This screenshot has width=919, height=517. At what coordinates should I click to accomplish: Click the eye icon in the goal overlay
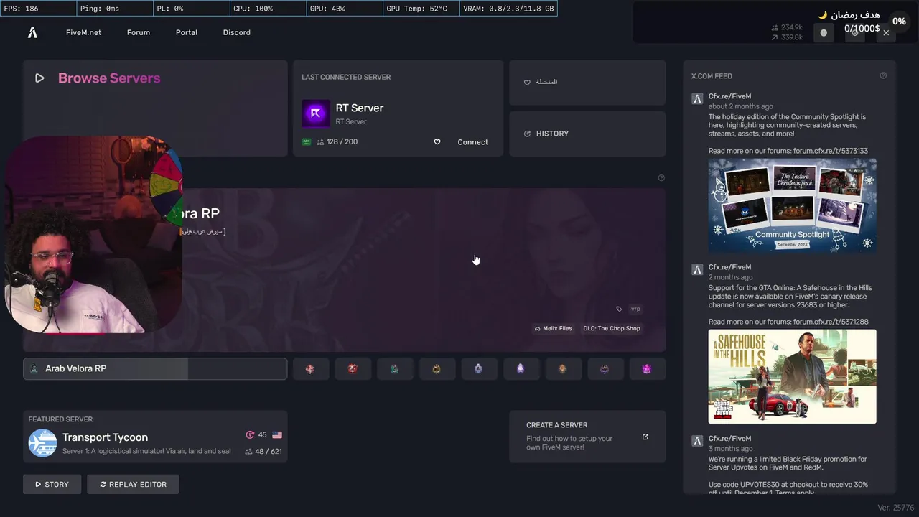click(854, 33)
